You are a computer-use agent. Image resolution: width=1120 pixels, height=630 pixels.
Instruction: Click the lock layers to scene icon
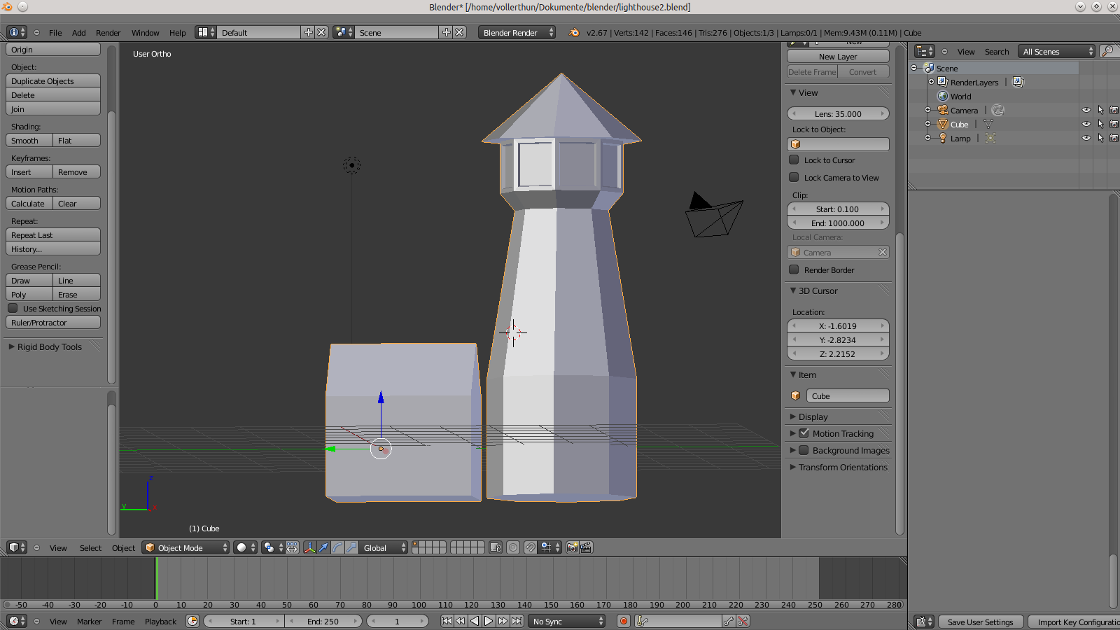pos(496,547)
